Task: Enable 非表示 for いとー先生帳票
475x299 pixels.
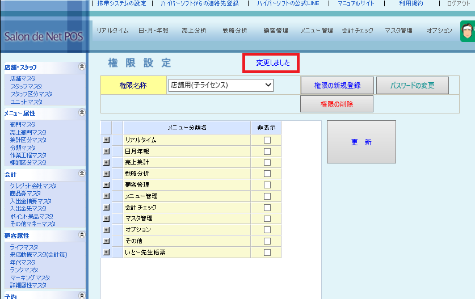Action: [267, 252]
